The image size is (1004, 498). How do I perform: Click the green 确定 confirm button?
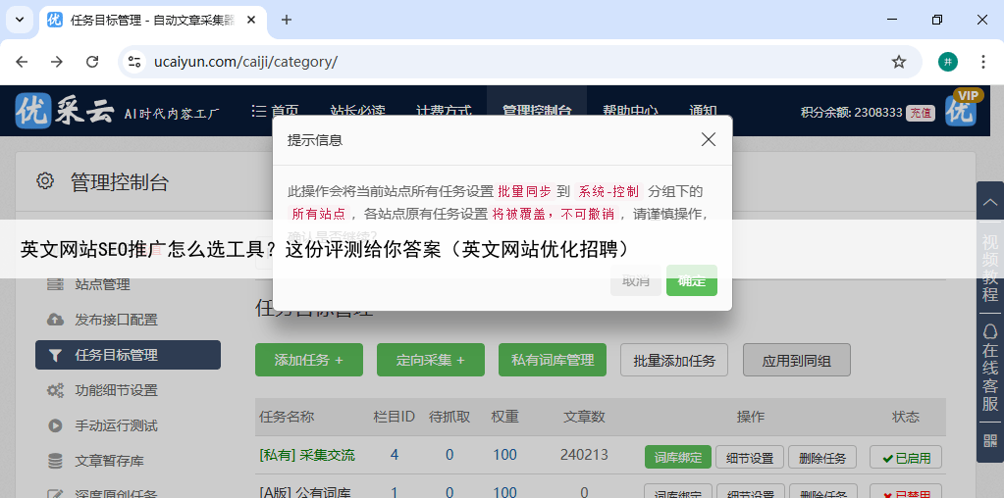pos(691,280)
